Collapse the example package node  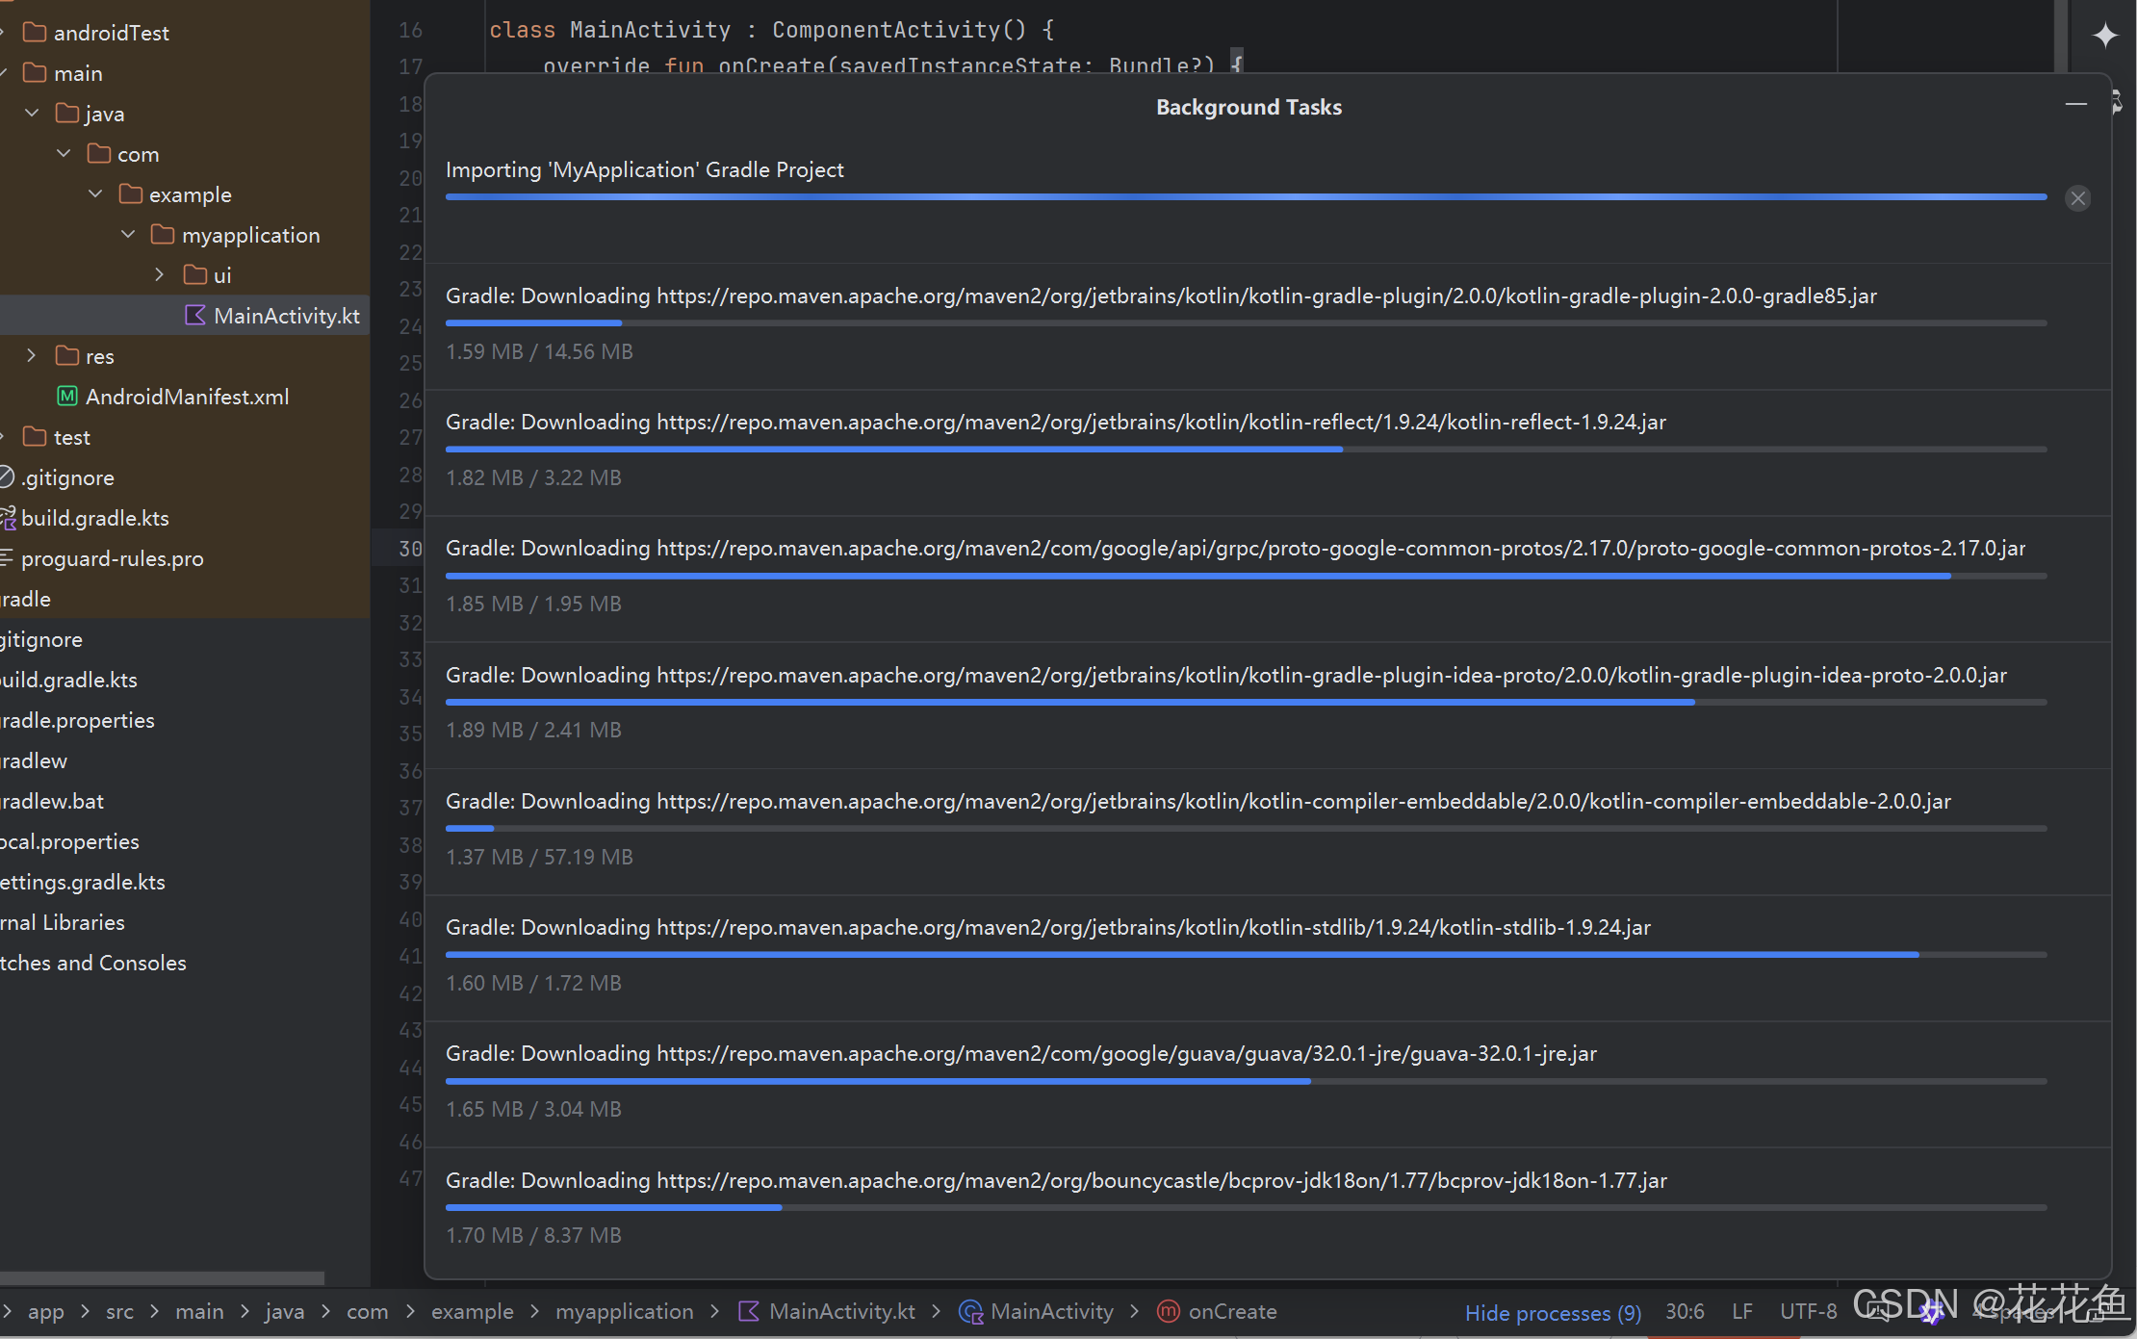95,194
